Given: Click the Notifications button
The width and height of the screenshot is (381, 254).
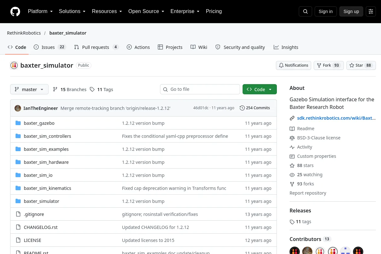Looking at the screenshot, I should [x=293, y=65].
